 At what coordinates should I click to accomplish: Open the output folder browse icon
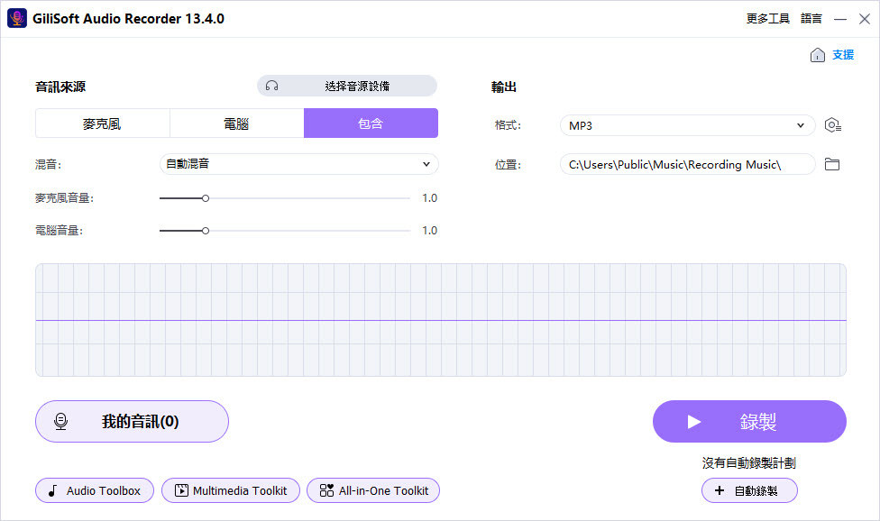pyautogui.click(x=832, y=164)
